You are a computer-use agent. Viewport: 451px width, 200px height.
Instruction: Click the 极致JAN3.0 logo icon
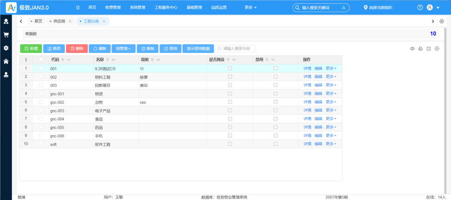(11, 7)
